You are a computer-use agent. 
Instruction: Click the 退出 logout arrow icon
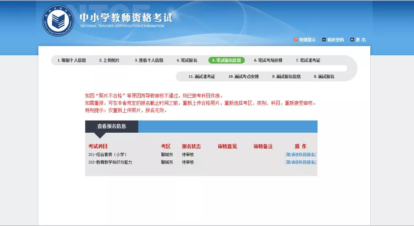tap(352, 40)
